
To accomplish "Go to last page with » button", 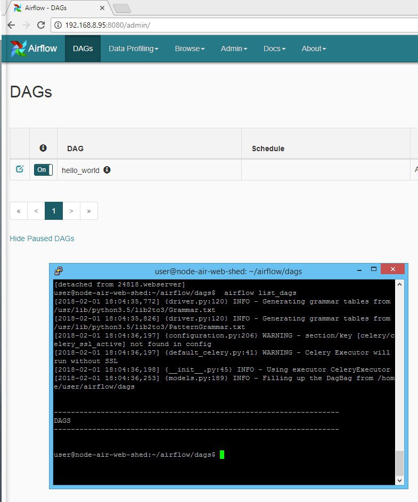I will [x=89, y=211].
